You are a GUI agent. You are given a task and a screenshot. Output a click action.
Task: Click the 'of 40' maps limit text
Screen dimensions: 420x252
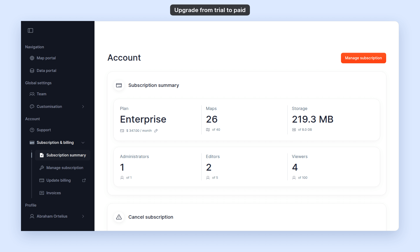click(216, 130)
